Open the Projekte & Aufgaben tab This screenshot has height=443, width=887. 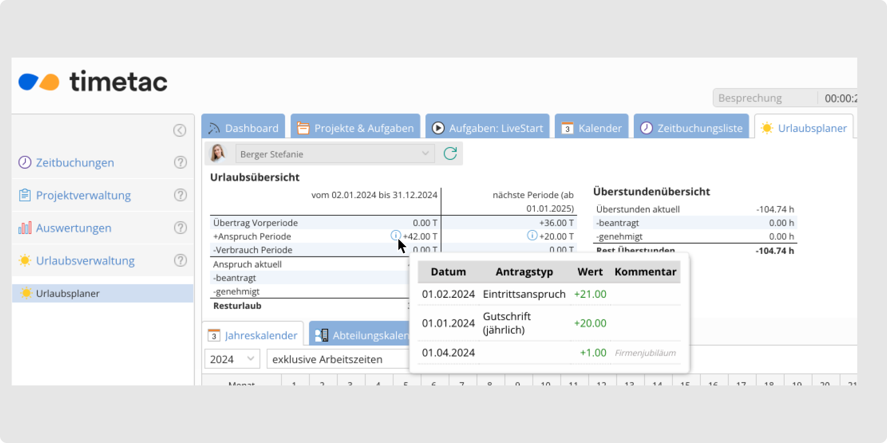coord(356,128)
